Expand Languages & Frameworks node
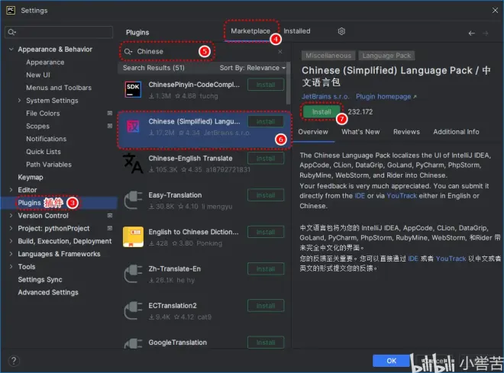 pyautogui.click(x=11, y=254)
